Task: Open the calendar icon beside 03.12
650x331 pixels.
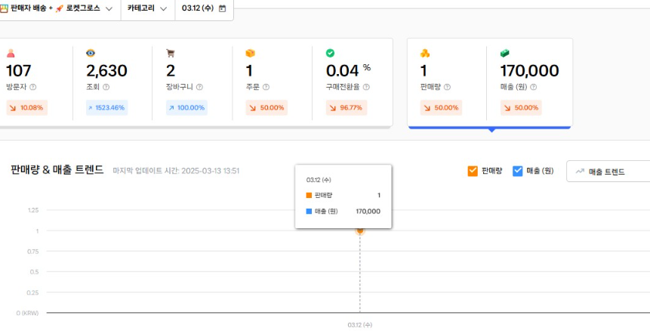Action: coord(222,8)
